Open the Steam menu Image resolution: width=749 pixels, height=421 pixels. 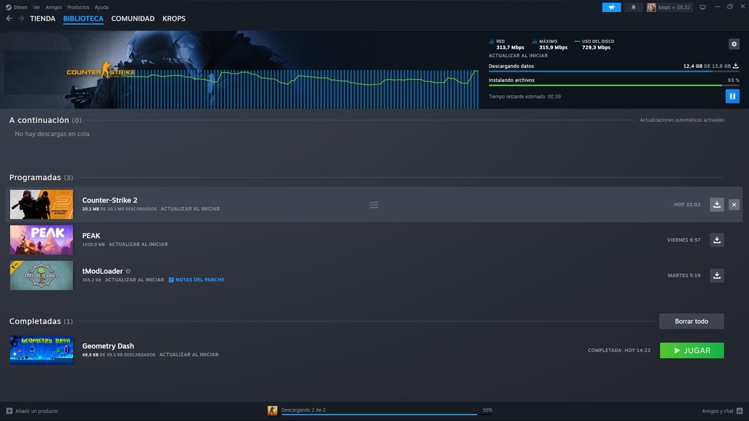click(21, 7)
